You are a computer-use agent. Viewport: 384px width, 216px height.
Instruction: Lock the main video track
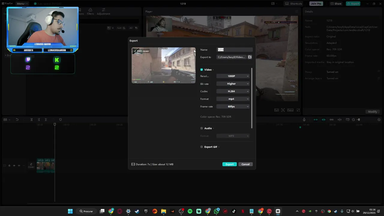pos(9,166)
